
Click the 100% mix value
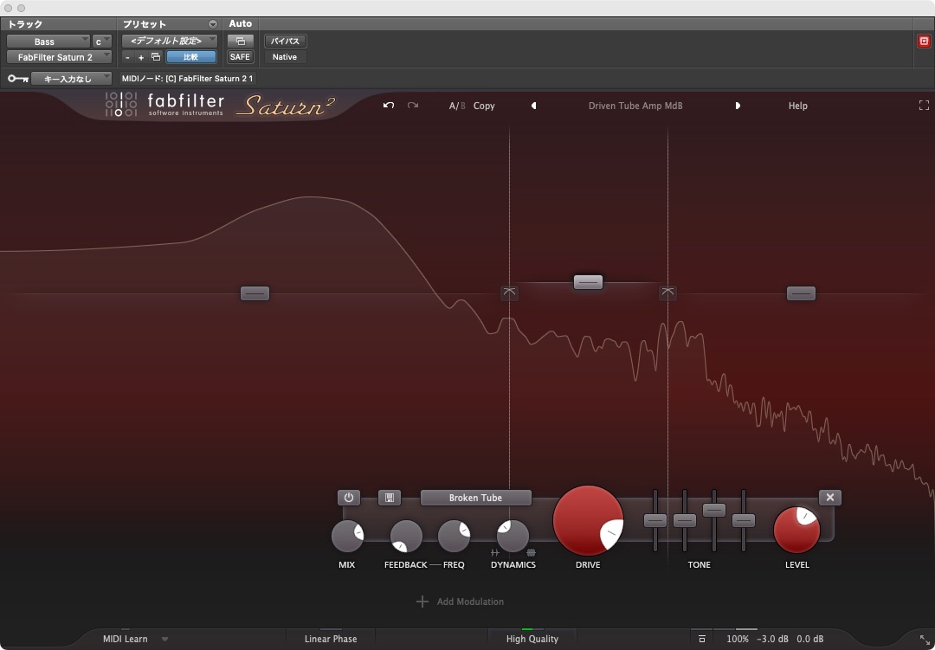[738, 639]
